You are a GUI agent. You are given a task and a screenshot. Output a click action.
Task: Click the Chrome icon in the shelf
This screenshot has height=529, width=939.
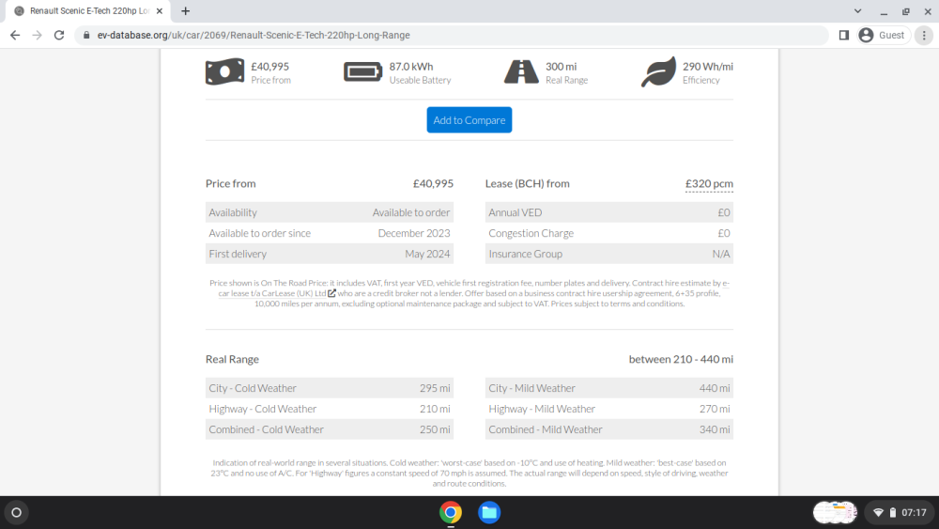point(451,512)
